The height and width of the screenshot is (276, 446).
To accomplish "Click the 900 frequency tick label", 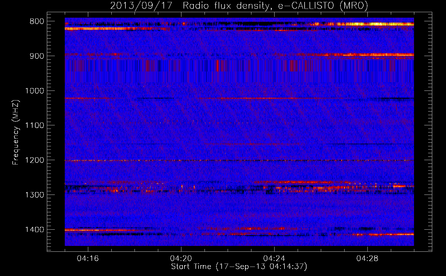I will coord(37,56).
